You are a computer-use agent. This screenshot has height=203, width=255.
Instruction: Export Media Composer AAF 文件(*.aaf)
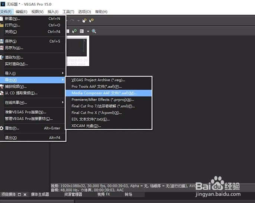[109, 93]
